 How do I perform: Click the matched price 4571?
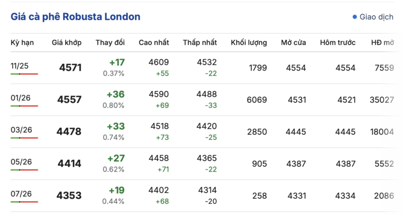coord(70,68)
